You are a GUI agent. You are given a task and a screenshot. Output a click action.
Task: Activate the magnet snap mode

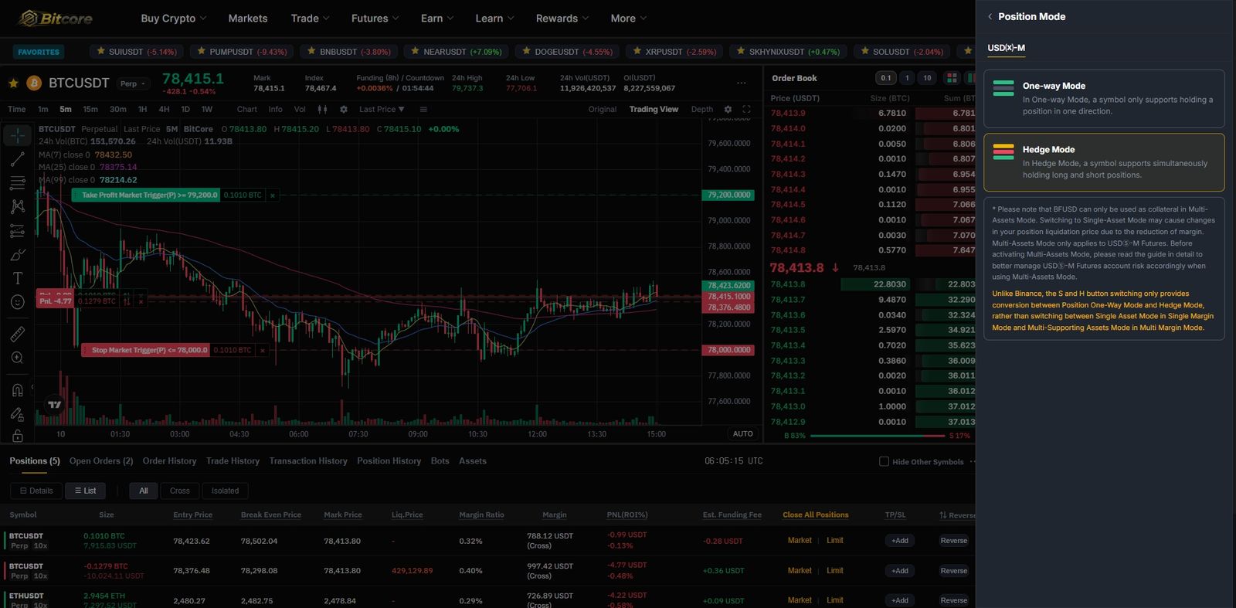point(18,390)
